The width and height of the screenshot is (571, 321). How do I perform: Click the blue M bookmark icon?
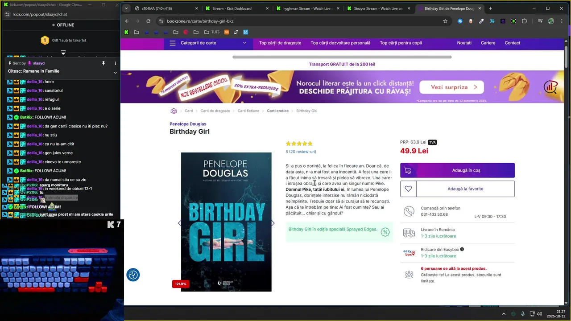coord(245,32)
